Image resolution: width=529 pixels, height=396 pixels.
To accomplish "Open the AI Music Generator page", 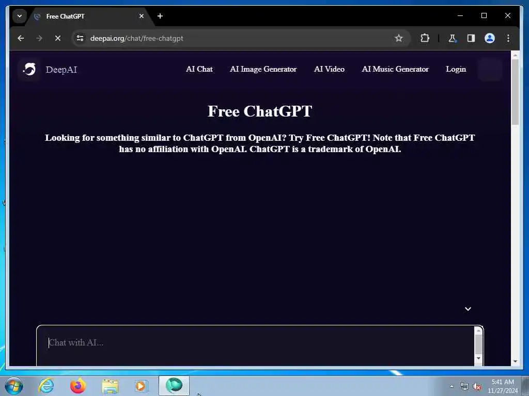I will (x=395, y=69).
